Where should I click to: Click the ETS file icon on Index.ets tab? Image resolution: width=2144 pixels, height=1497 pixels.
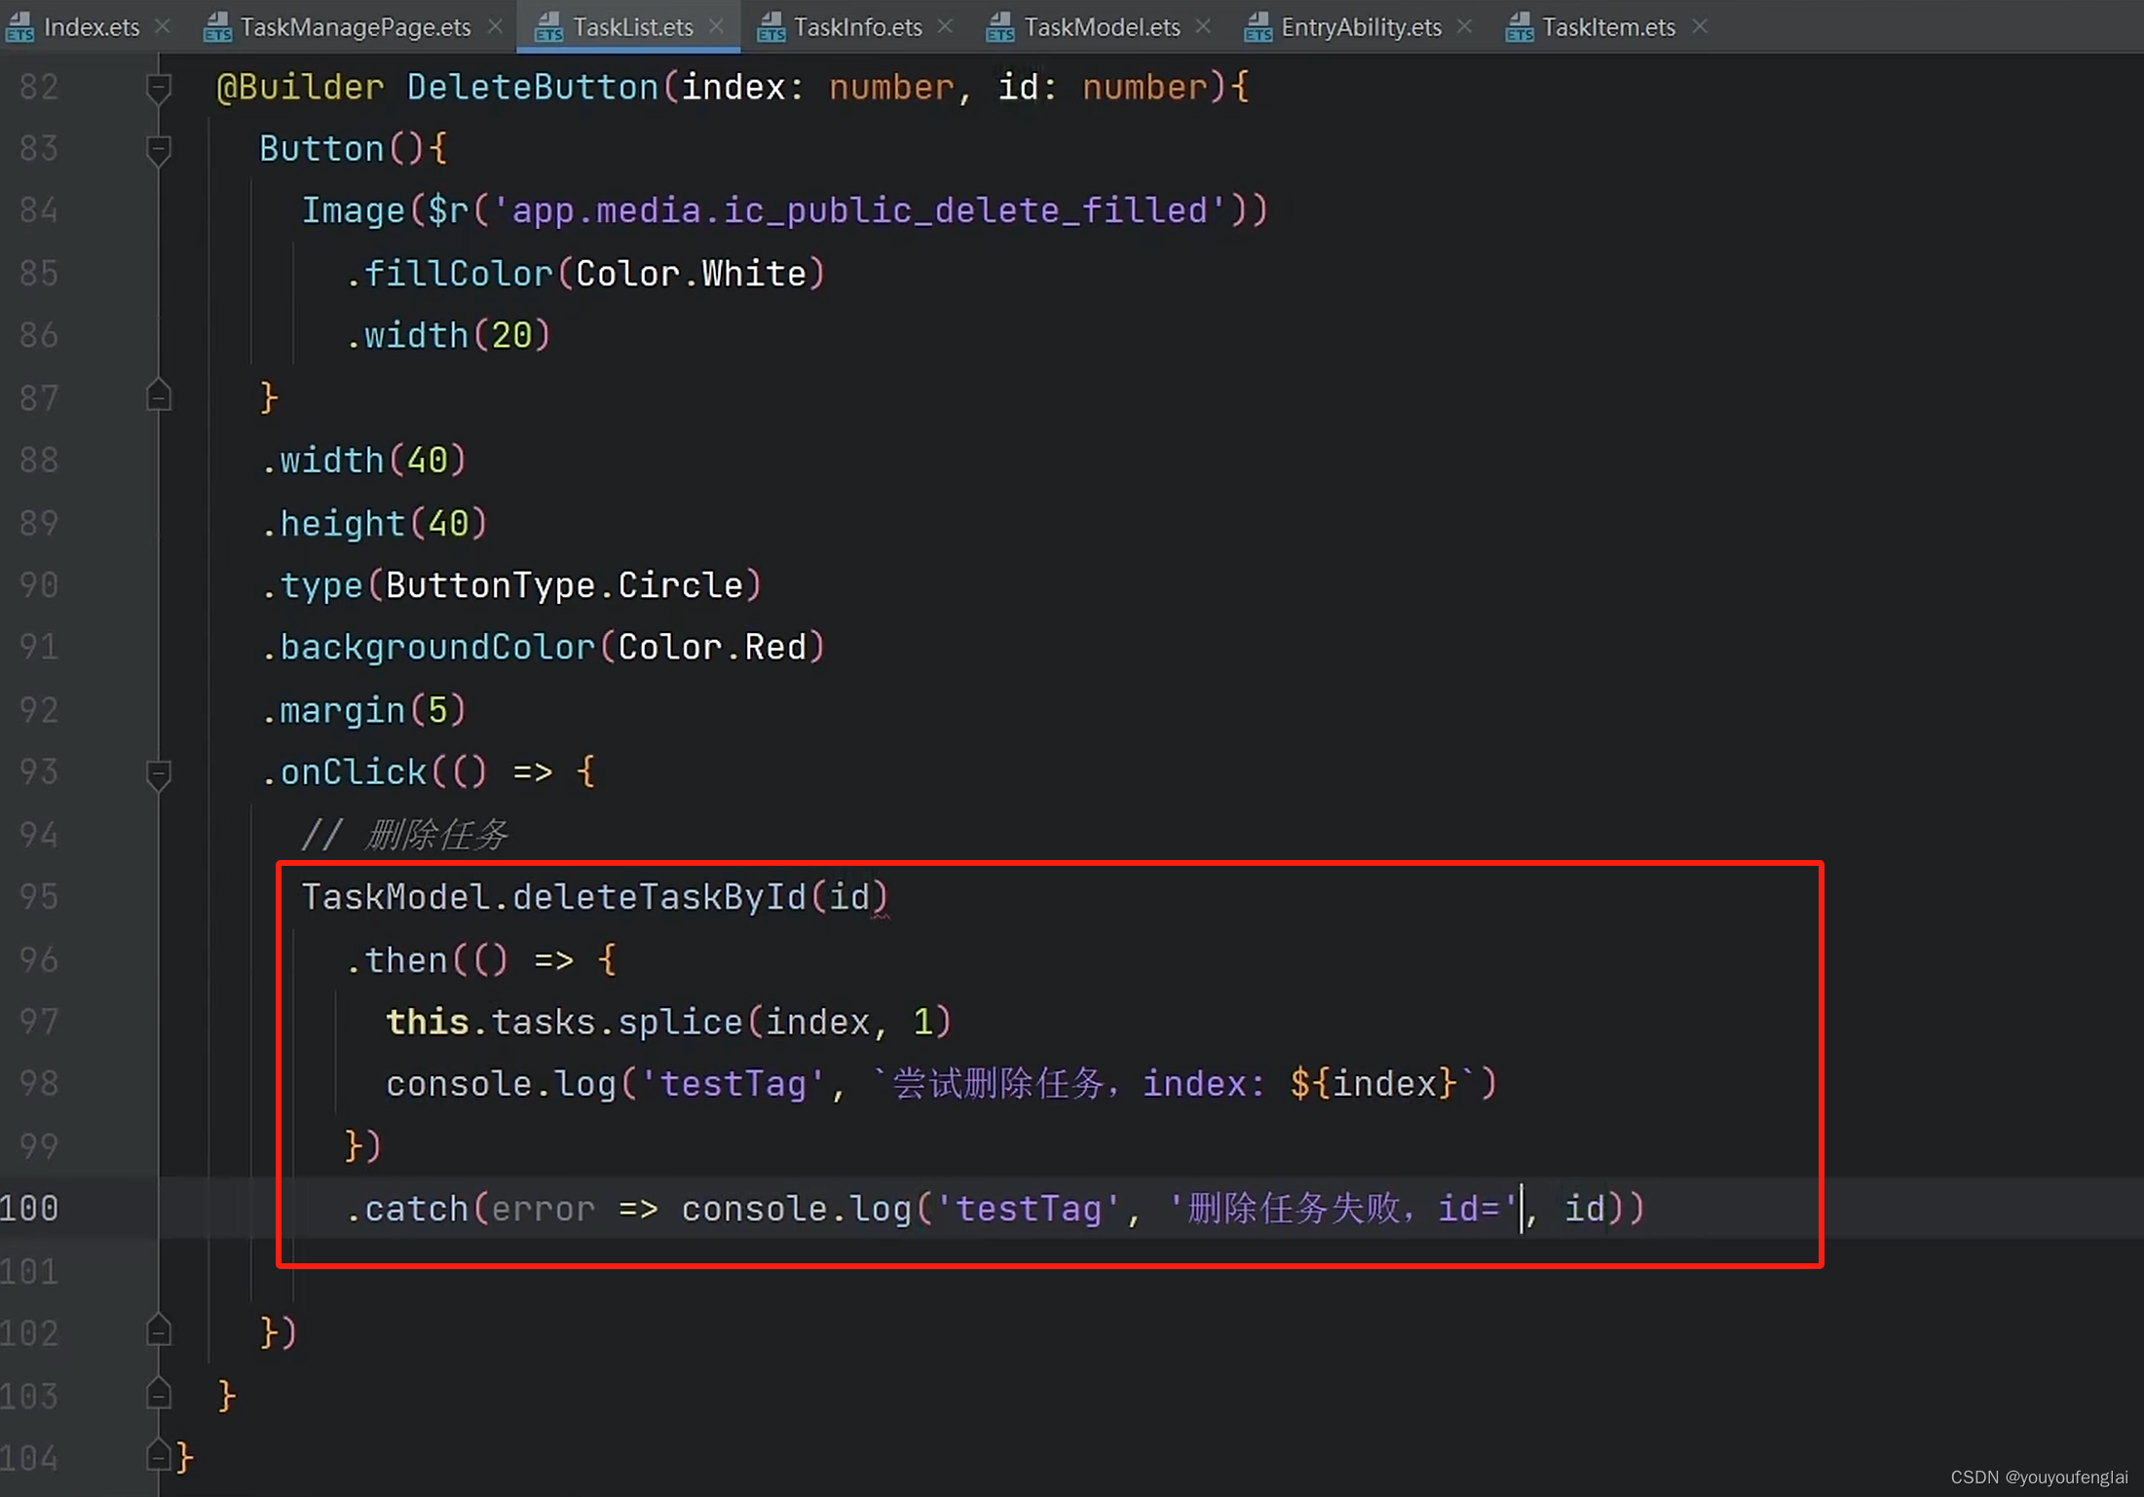(19, 27)
